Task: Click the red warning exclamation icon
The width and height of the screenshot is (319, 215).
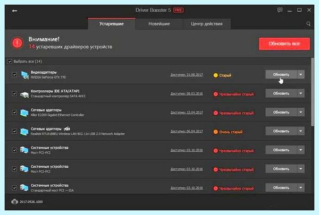Action: tap(18, 43)
